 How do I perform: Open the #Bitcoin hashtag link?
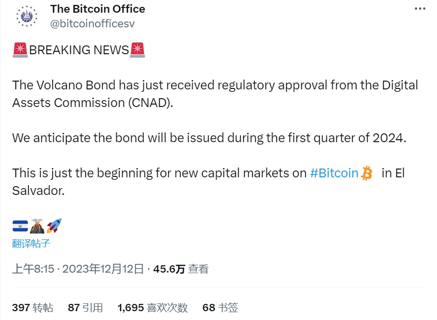[334, 173]
